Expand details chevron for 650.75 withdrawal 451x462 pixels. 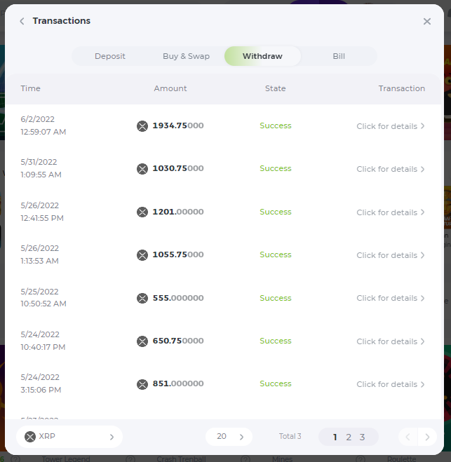[x=423, y=341]
